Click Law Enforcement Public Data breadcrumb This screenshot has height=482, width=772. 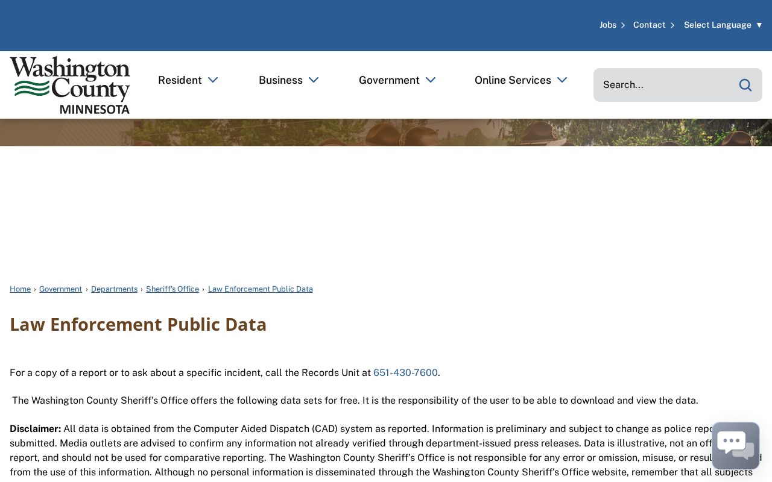coord(261,289)
